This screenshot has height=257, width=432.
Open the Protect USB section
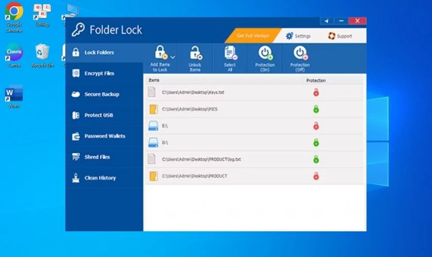(x=104, y=115)
